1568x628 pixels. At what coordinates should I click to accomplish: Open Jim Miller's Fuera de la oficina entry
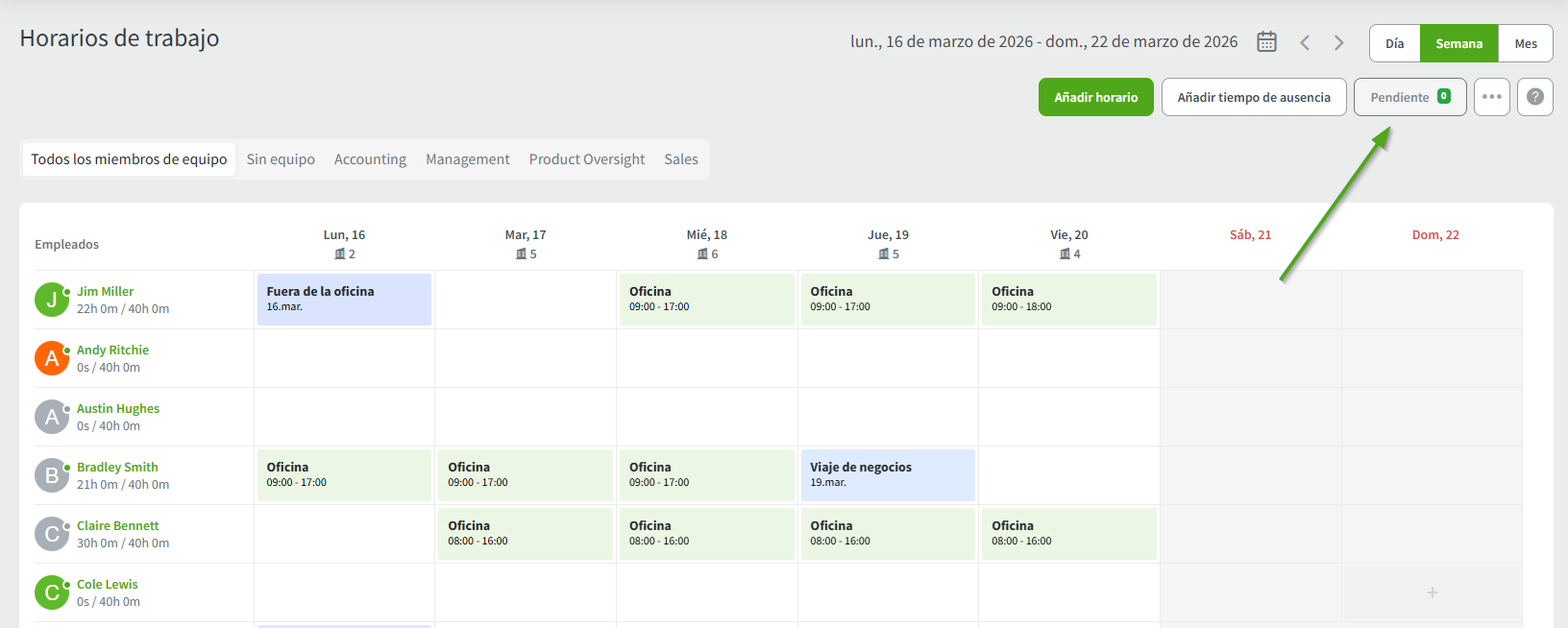pyautogui.click(x=343, y=300)
